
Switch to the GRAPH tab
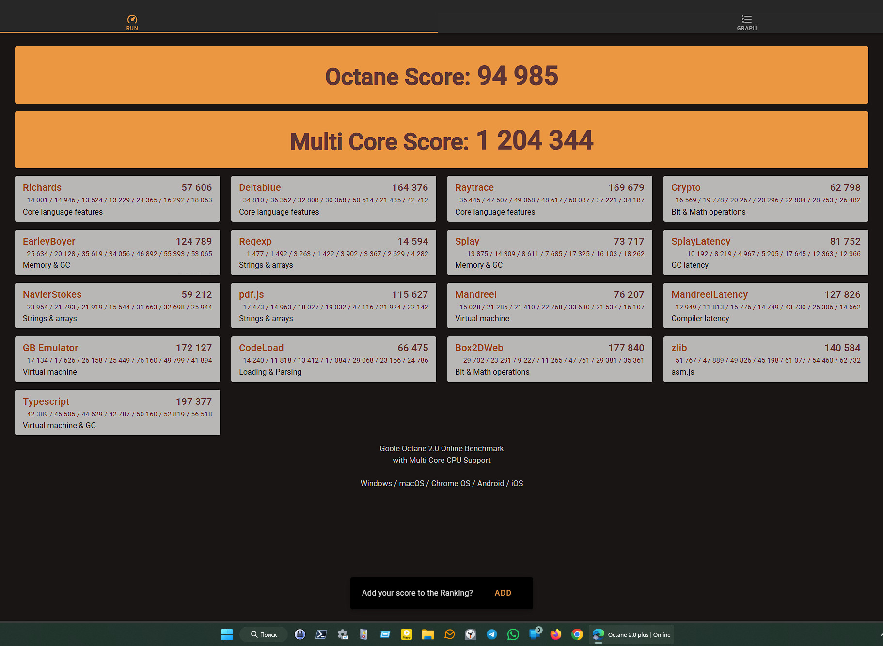click(x=747, y=22)
